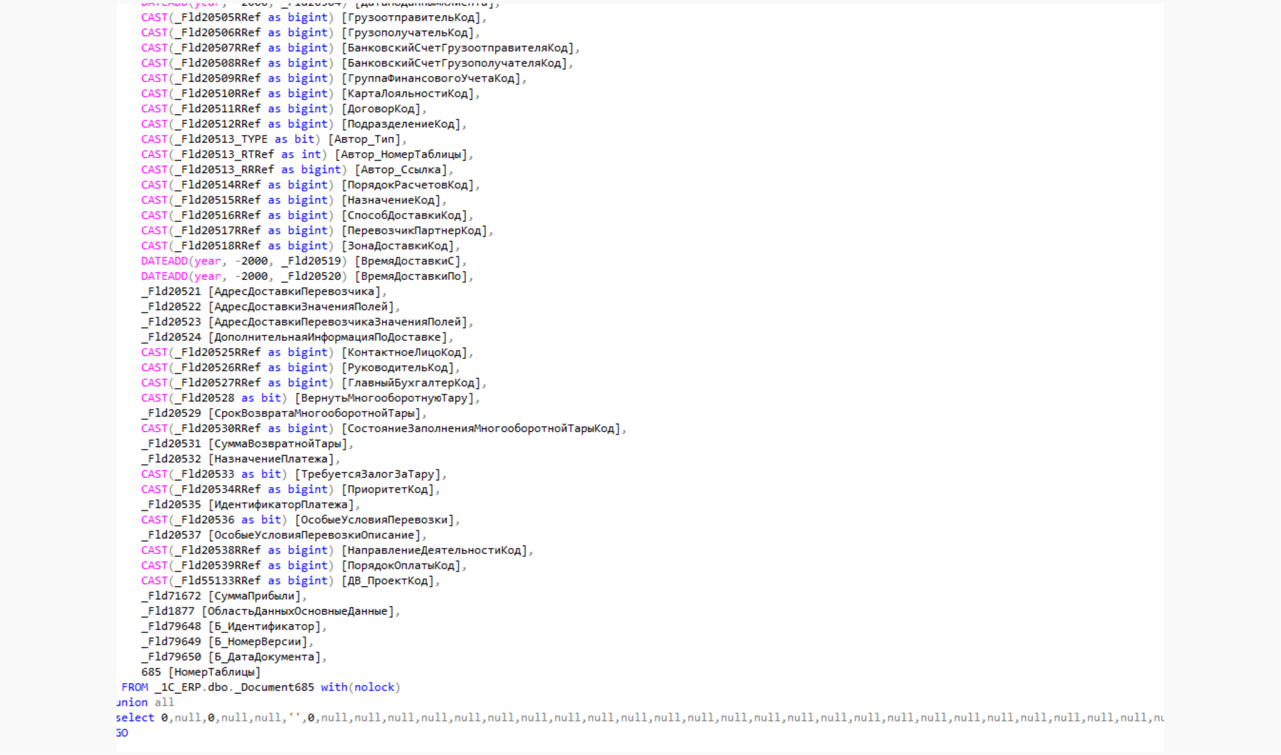Click the [РуководительКод] alias
The height and width of the screenshot is (755, 1281).
tap(398, 368)
